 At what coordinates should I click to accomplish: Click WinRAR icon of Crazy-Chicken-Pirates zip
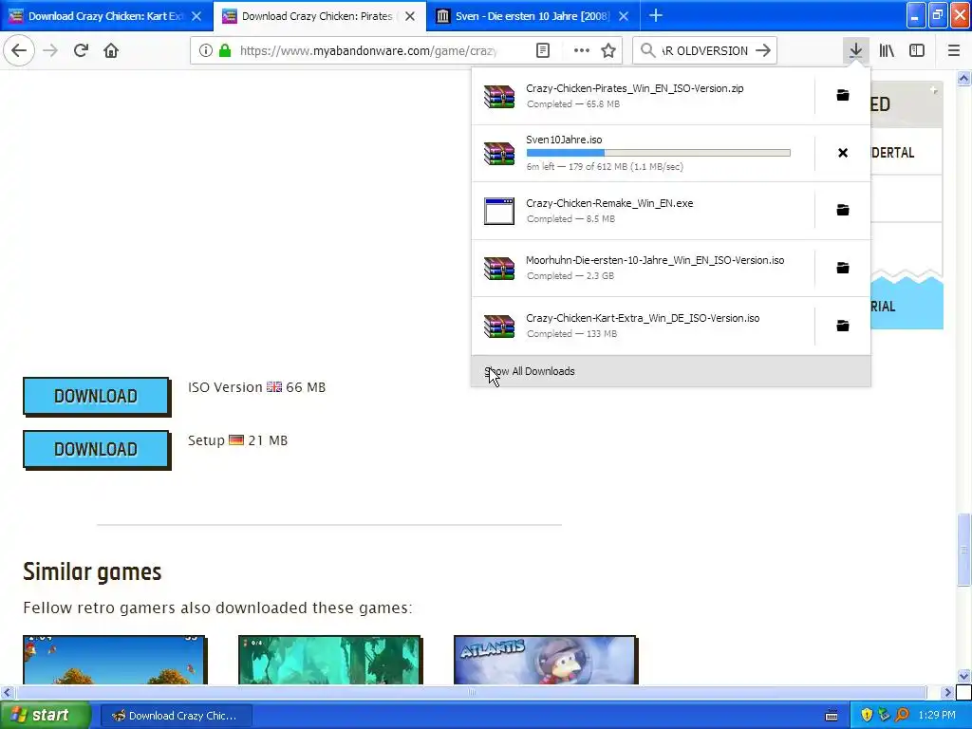(499, 96)
